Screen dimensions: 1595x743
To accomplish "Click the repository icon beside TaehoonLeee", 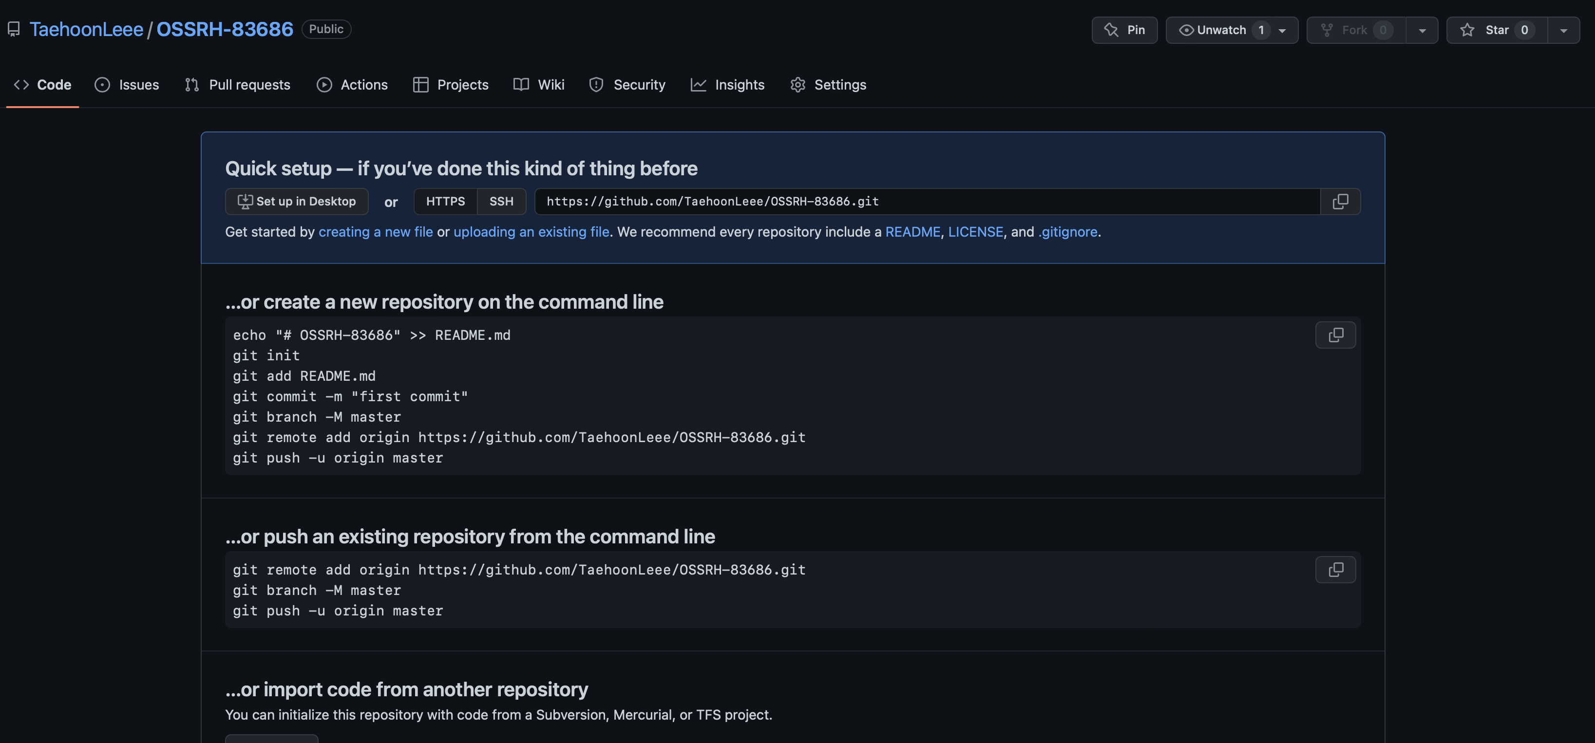I will (14, 29).
